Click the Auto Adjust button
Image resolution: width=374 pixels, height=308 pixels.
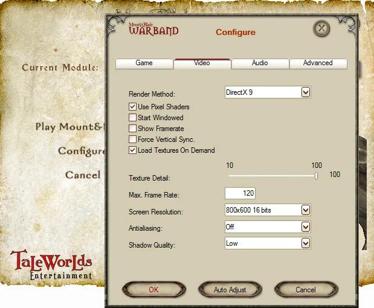230,290
